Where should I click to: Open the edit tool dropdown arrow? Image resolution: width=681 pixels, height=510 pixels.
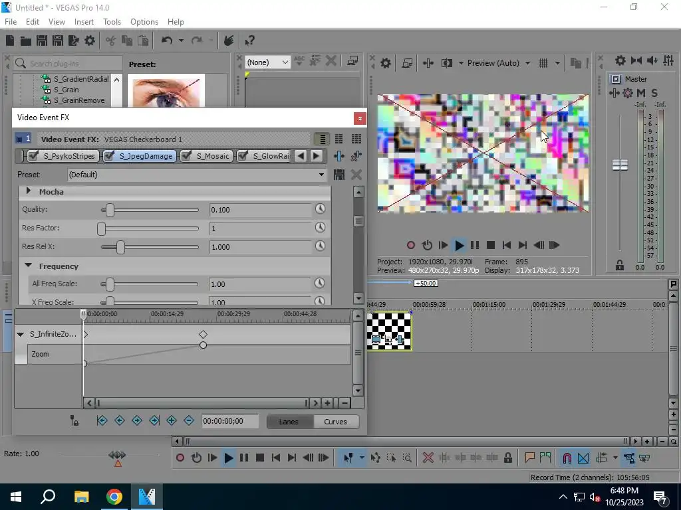[362, 458]
